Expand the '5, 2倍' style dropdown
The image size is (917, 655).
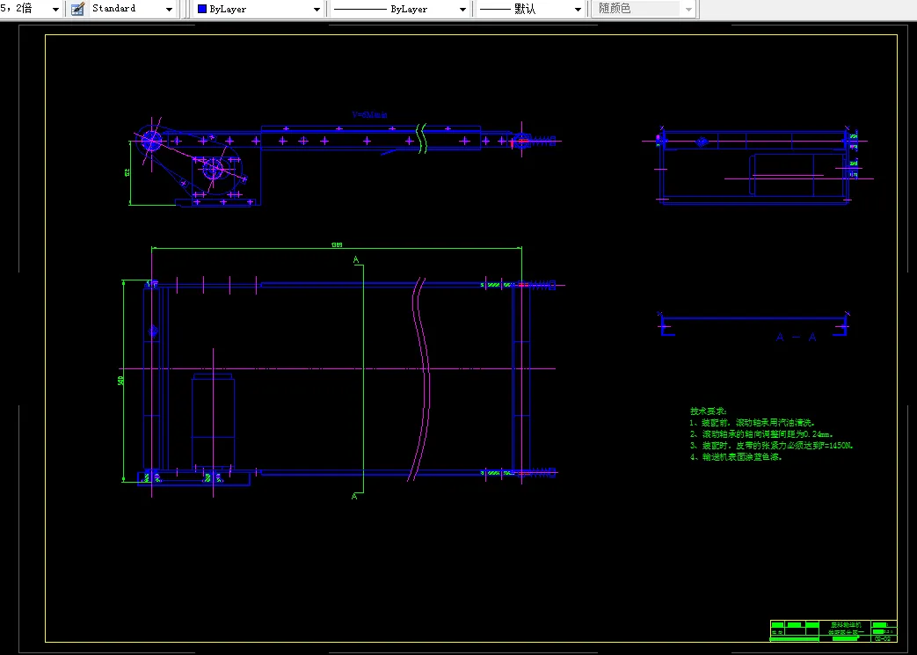click(55, 10)
